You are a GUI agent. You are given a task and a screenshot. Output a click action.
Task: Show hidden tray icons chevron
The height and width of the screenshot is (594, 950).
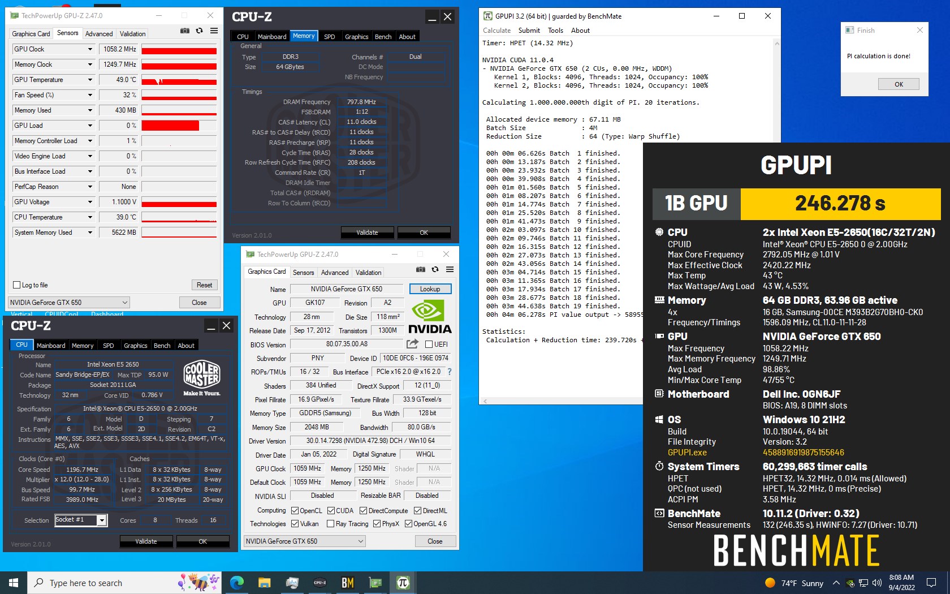(836, 583)
